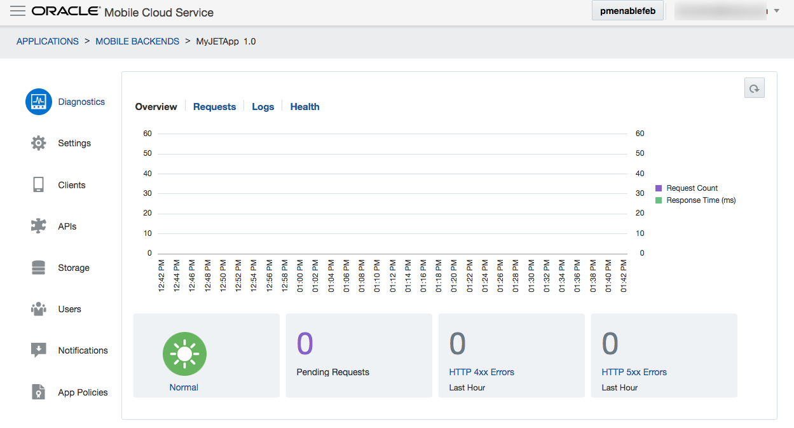This screenshot has height=428, width=794.
Task: Click the Settings gear icon
Action: [x=39, y=143]
